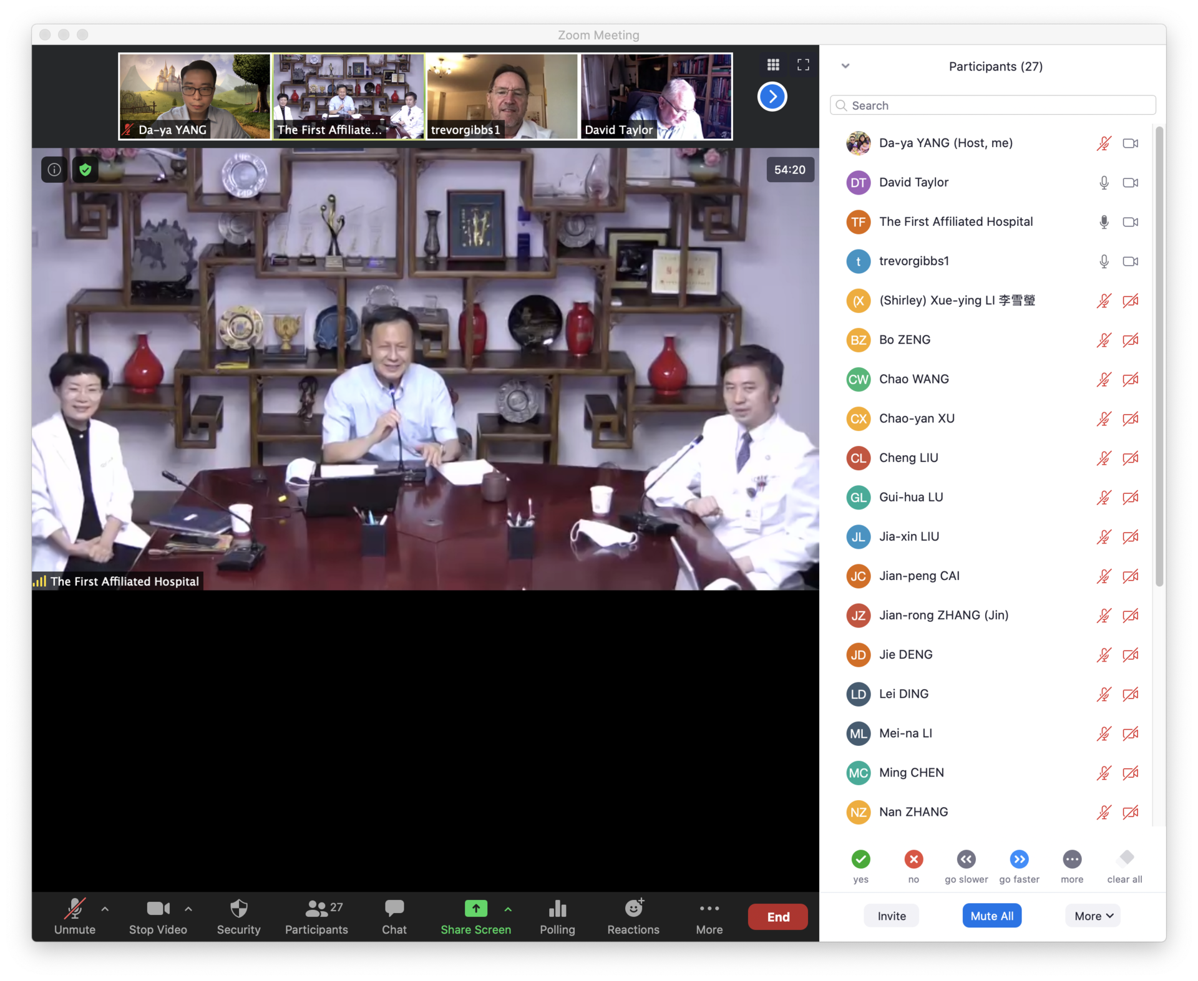Click the green Share Screen icon
The width and height of the screenshot is (1198, 981).
[x=475, y=909]
